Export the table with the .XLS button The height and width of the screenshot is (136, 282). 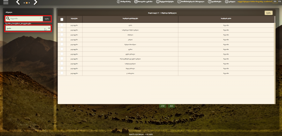[171, 106]
